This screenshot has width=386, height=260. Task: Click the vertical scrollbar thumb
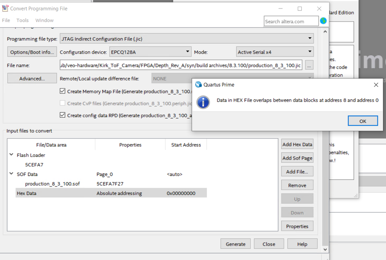pos(325,189)
